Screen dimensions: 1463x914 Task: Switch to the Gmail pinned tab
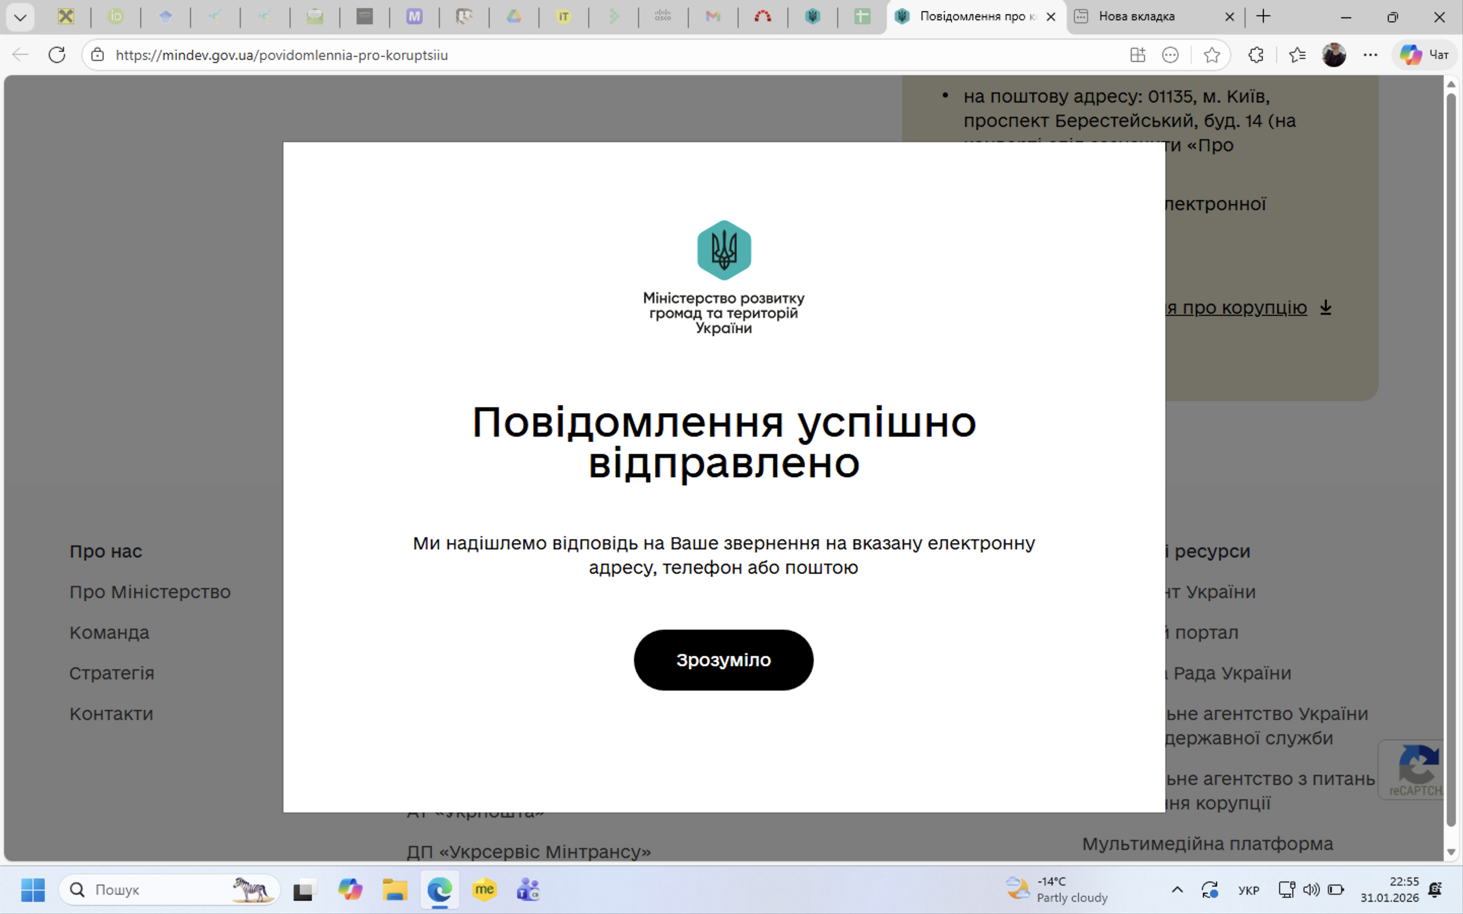pos(713,17)
